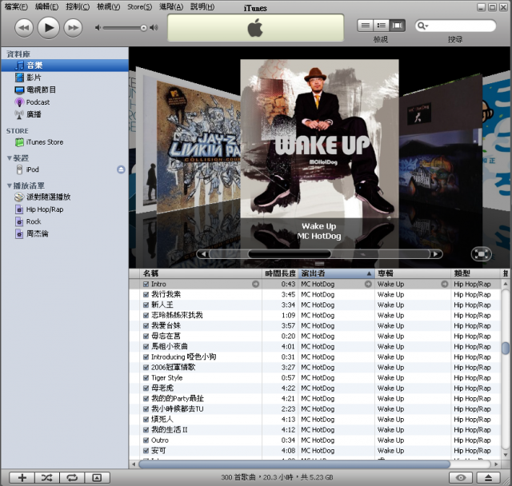
Task: Uncheck the Tiger Style song checkbox
Action: (x=146, y=378)
